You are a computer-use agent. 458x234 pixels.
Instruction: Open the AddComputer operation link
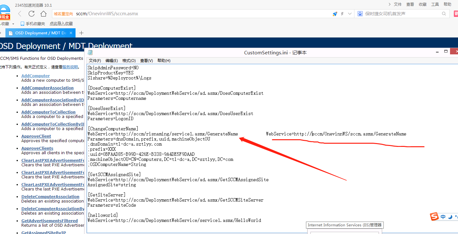pyautogui.click(x=36, y=76)
